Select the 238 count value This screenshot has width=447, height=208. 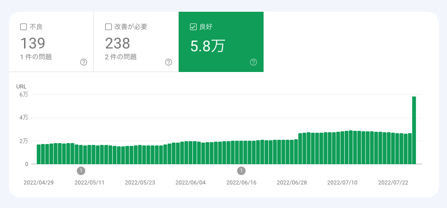[117, 44]
